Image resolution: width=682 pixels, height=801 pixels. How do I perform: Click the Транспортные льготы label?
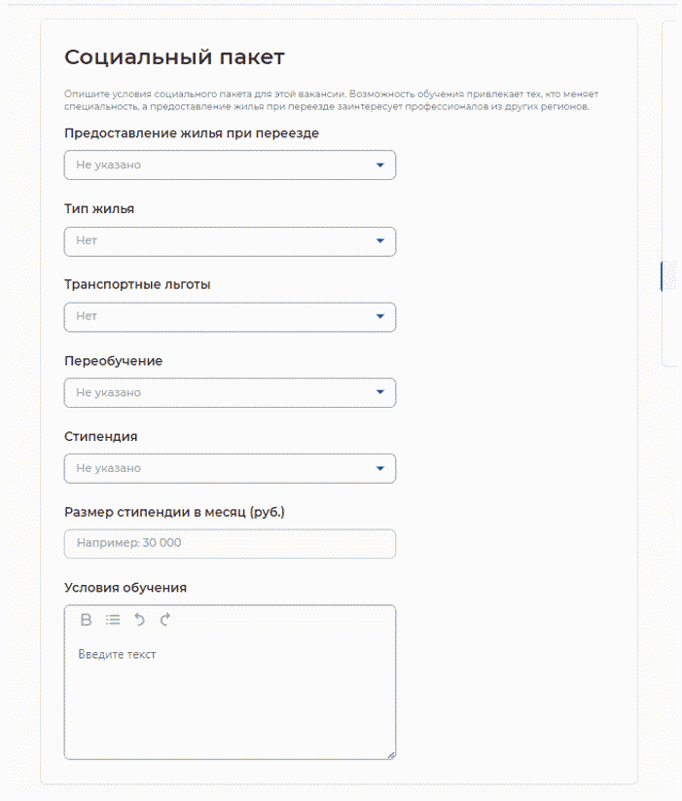[137, 285]
